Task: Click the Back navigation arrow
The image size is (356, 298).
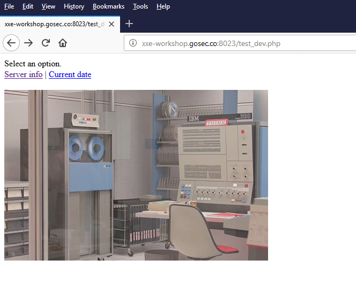Action: tap(11, 43)
